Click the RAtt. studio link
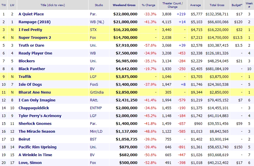Viewport: 254px width, 166px height. click(94, 100)
